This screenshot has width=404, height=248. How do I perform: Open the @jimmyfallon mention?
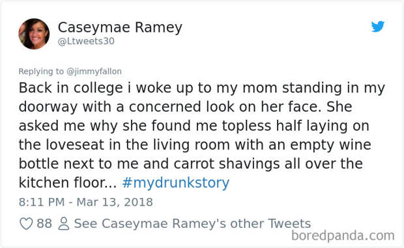click(x=94, y=72)
